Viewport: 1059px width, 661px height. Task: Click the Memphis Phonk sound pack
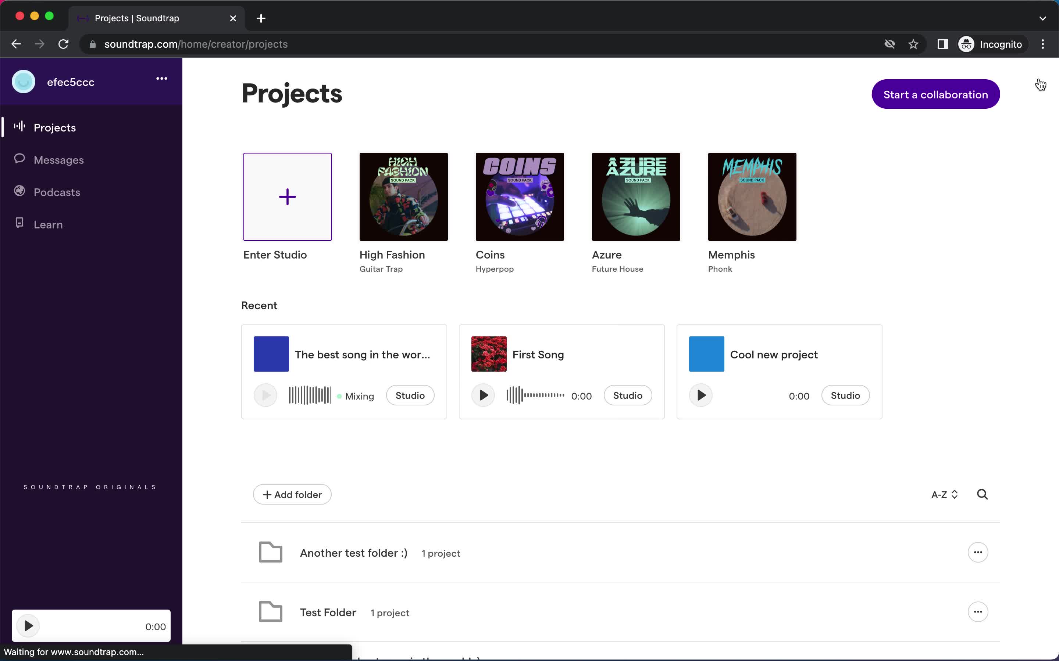[752, 196]
